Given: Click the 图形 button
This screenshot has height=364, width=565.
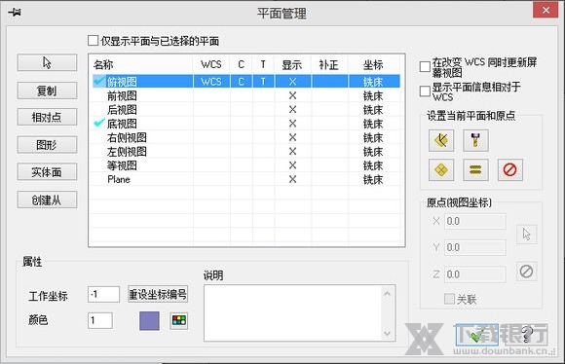Looking at the screenshot, I should pos(47,145).
